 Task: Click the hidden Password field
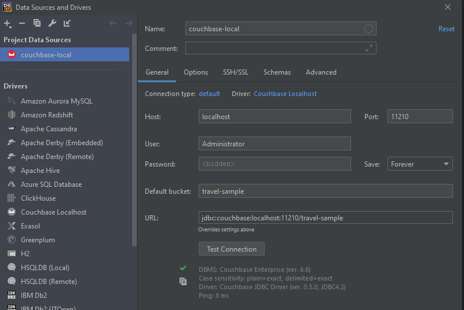[x=275, y=164]
